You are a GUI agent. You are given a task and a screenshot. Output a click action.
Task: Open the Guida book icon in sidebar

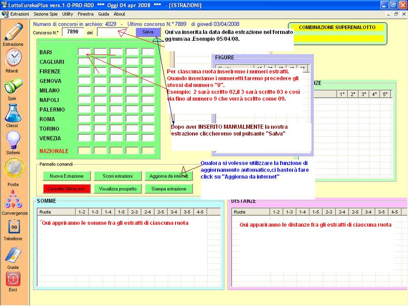tap(13, 255)
